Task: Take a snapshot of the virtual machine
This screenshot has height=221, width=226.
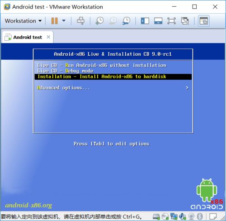Action: 99,21
